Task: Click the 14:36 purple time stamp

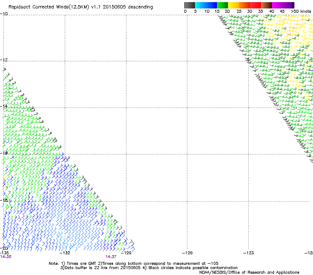Action: tap(5, 257)
